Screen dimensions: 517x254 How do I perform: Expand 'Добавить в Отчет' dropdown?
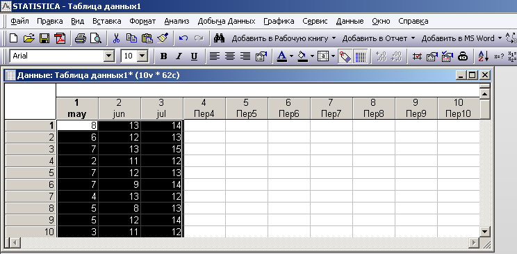(x=413, y=38)
